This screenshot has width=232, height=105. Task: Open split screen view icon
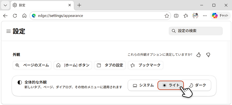(176, 16)
